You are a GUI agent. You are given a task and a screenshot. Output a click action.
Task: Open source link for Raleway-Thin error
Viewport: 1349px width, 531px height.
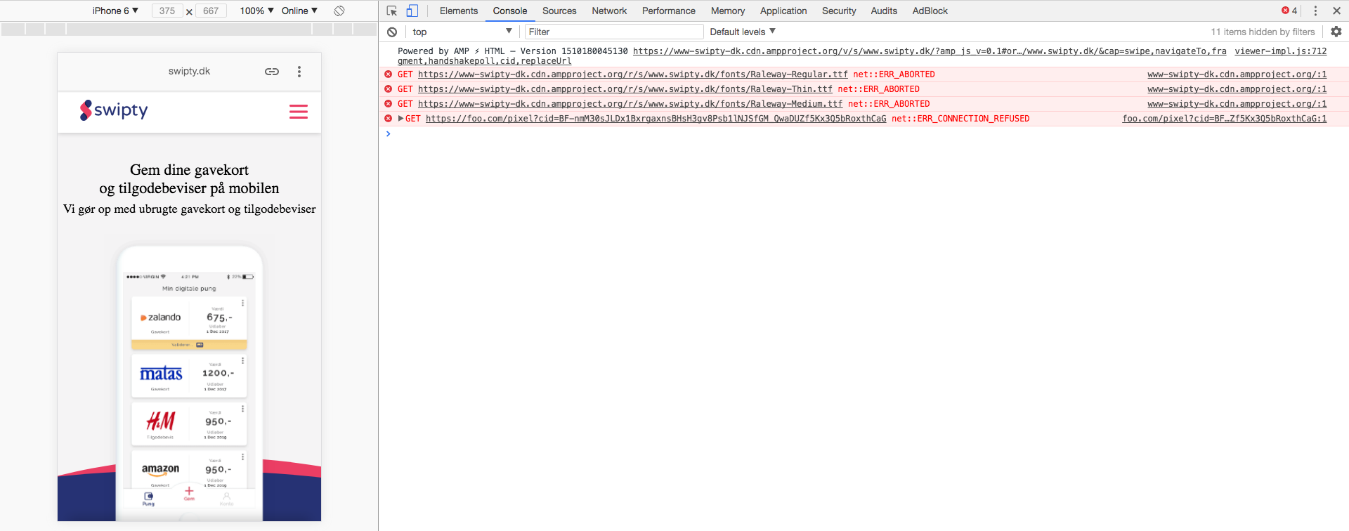[x=1237, y=89]
